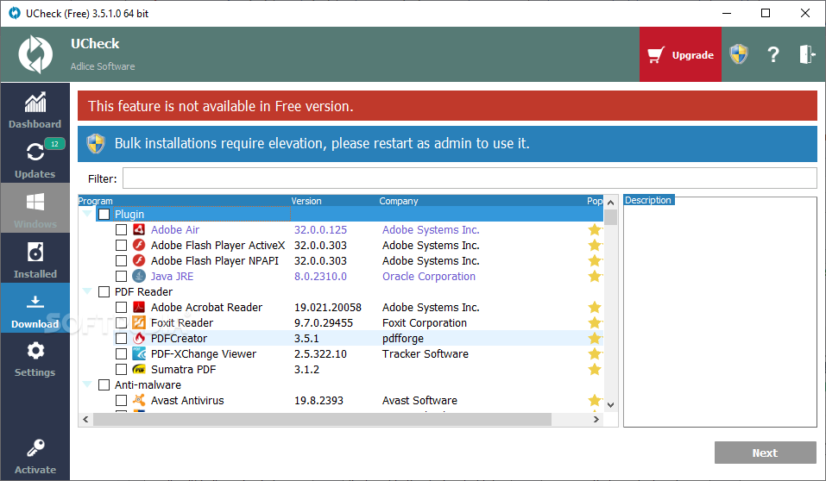
Task: Click the Adobe Flash Player ActiveX icon
Action: pos(139,245)
